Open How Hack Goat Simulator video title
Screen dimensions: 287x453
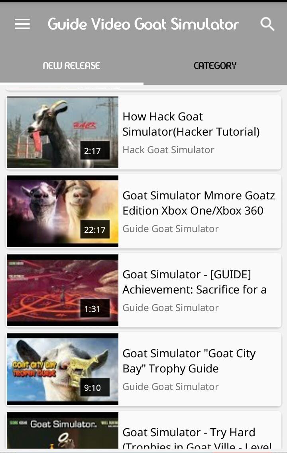(191, 124)
